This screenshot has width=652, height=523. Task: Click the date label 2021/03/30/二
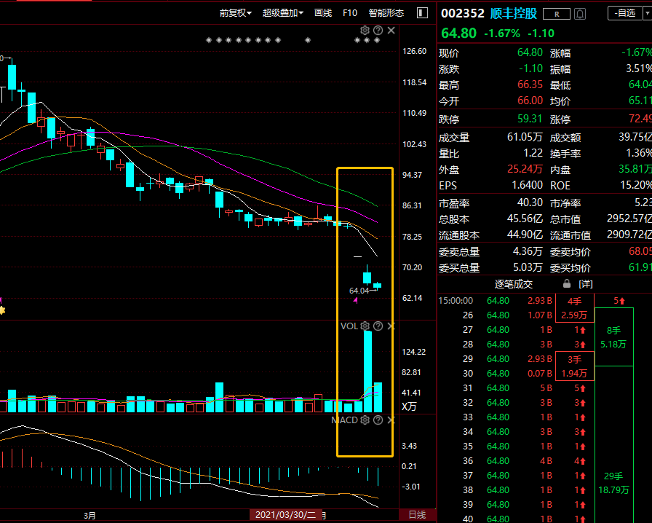pyautogui.click(x=286, y=515)
